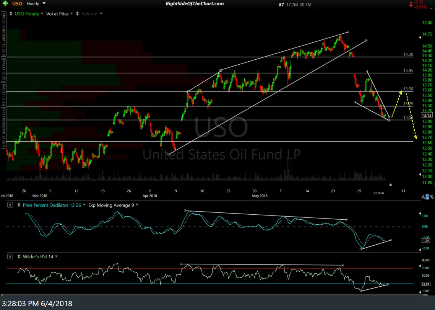Close the Wilder's RSI 14 pane

click(10, 257)
